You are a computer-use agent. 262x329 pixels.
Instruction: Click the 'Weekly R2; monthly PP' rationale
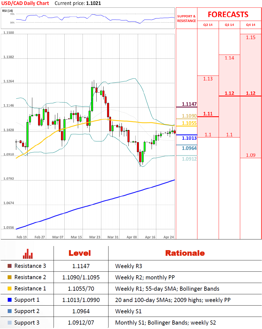point(145,277)
